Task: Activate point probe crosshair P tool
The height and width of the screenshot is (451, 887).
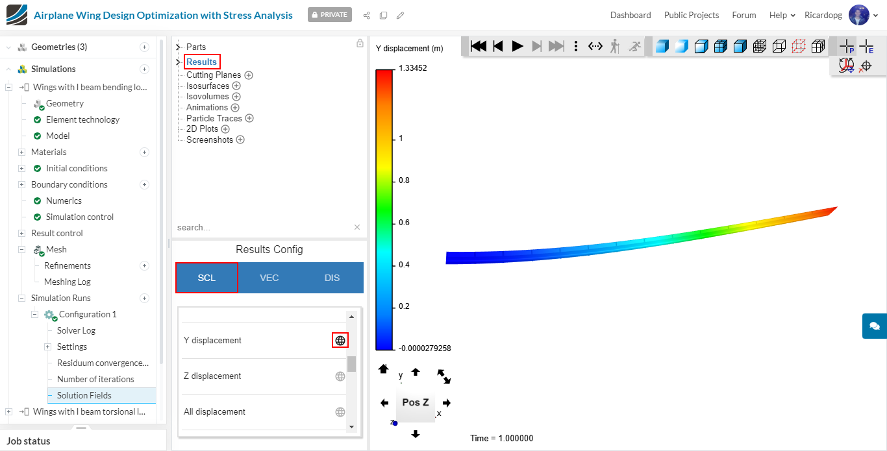Action: [x=846, y=47]
